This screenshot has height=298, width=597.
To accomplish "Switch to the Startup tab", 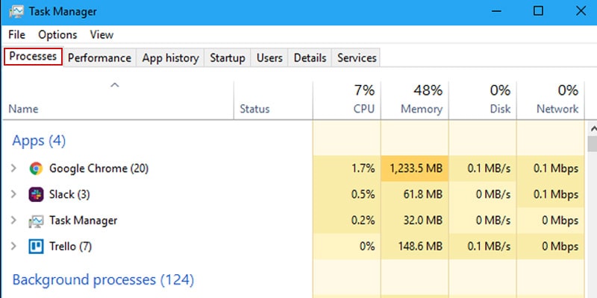I will [x=228, y=58].
